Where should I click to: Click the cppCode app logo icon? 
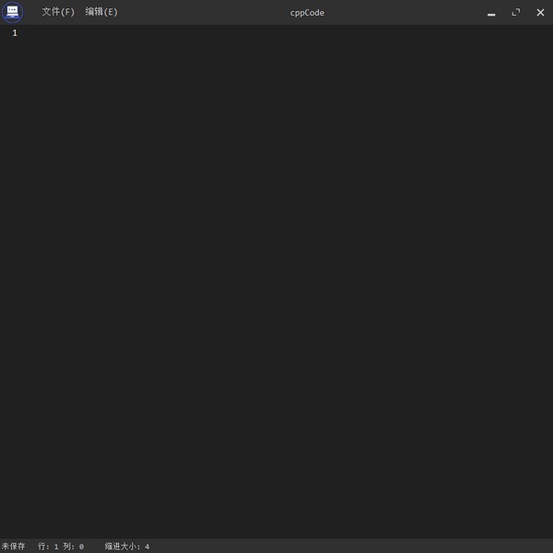(x=12, y=12)
